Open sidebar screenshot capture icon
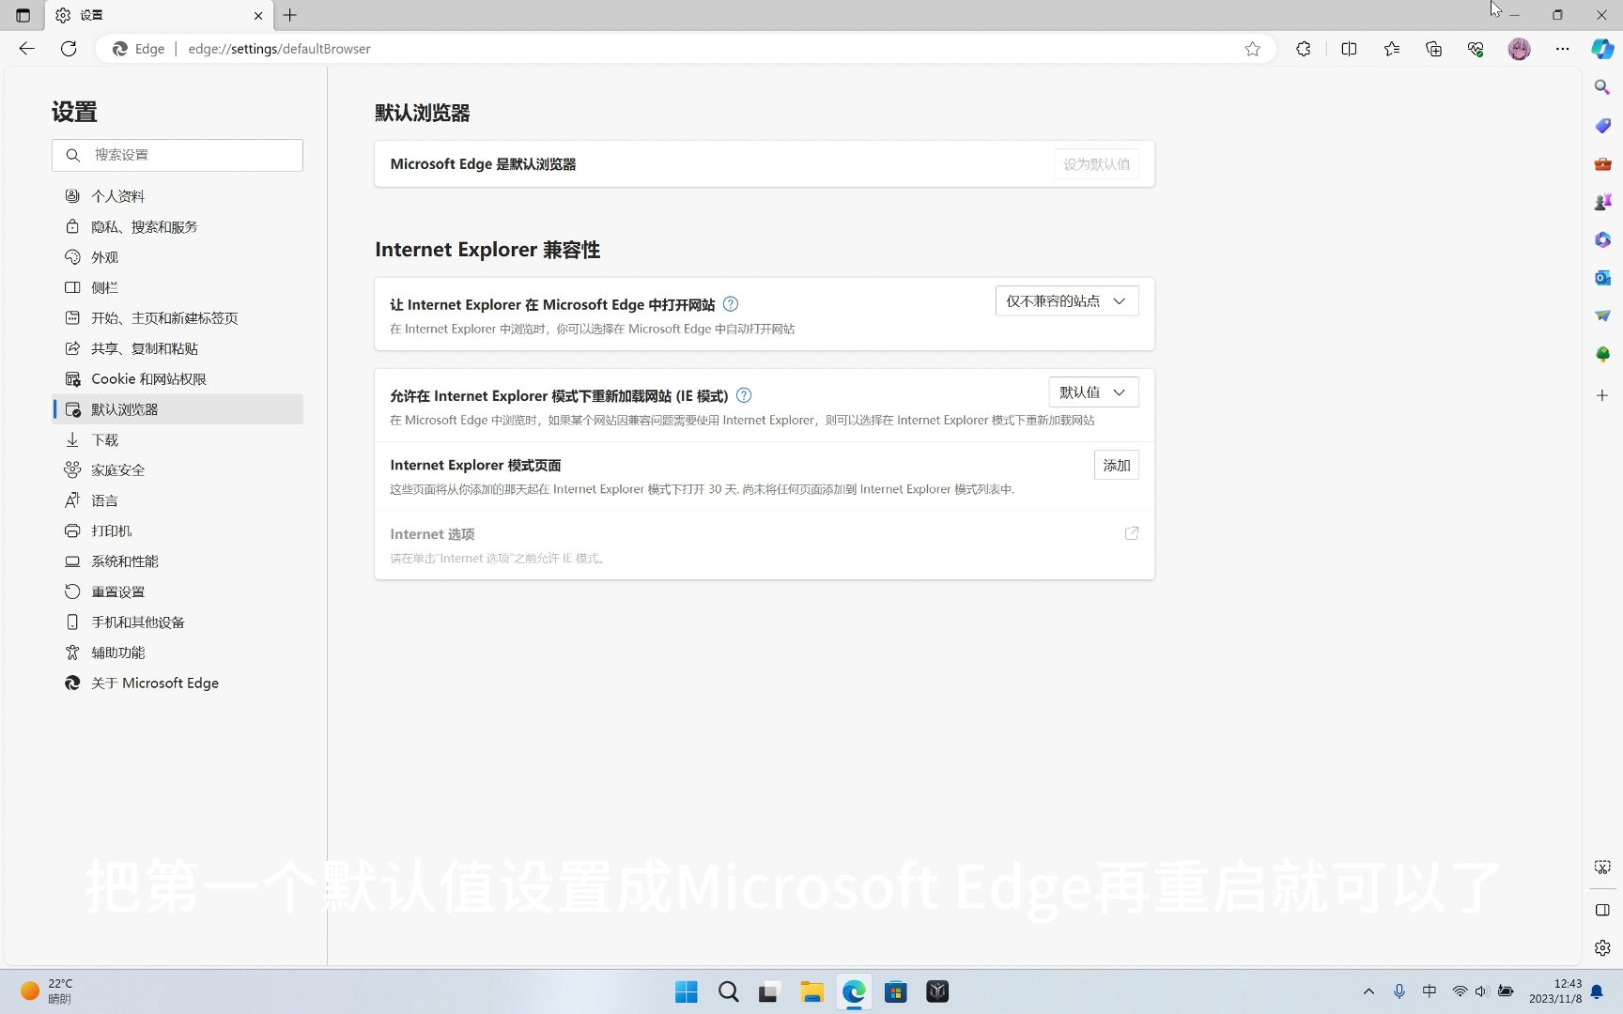 1602,868
